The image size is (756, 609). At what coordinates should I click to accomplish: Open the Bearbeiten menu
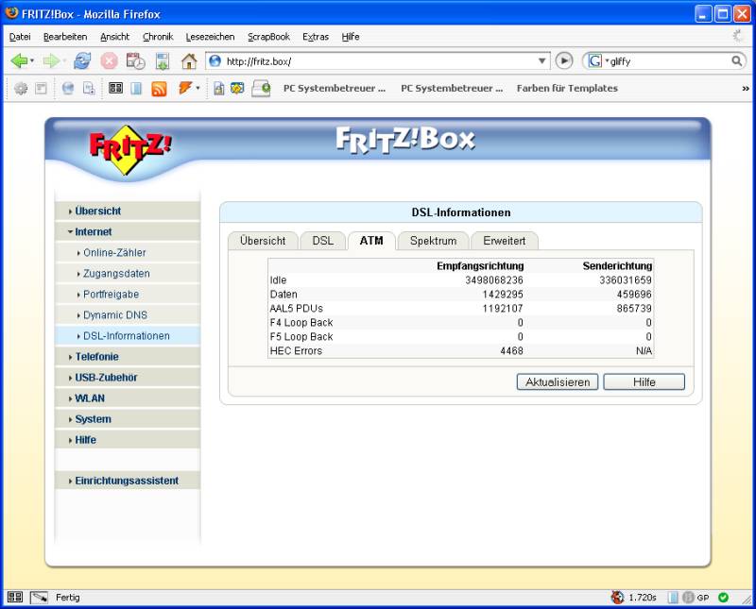(x=65, y=37)
